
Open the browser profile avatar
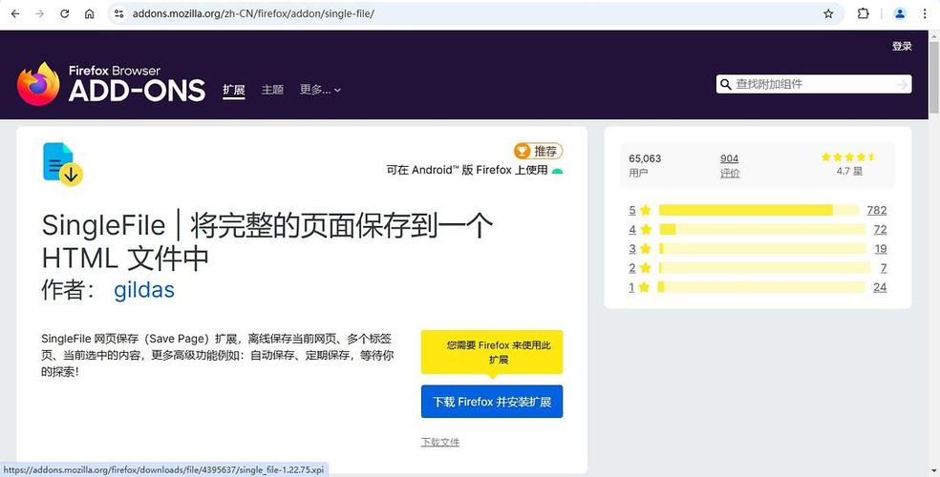point(899,13)
